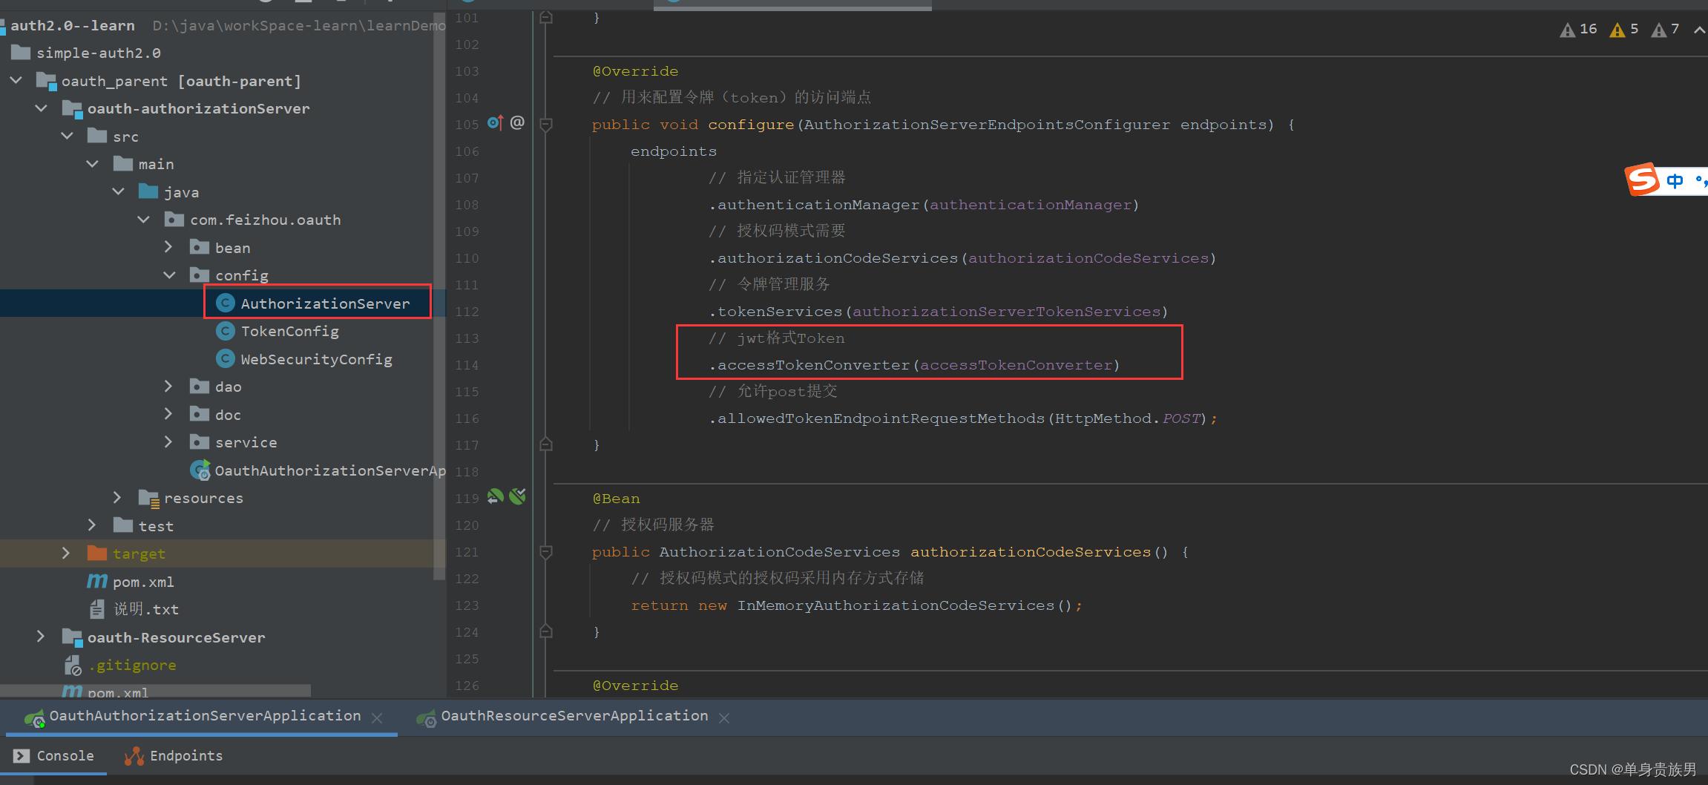The width and height of the screenshot is (1708, 785).
Task: Click the Console tab icon
Action: point(22,755)
